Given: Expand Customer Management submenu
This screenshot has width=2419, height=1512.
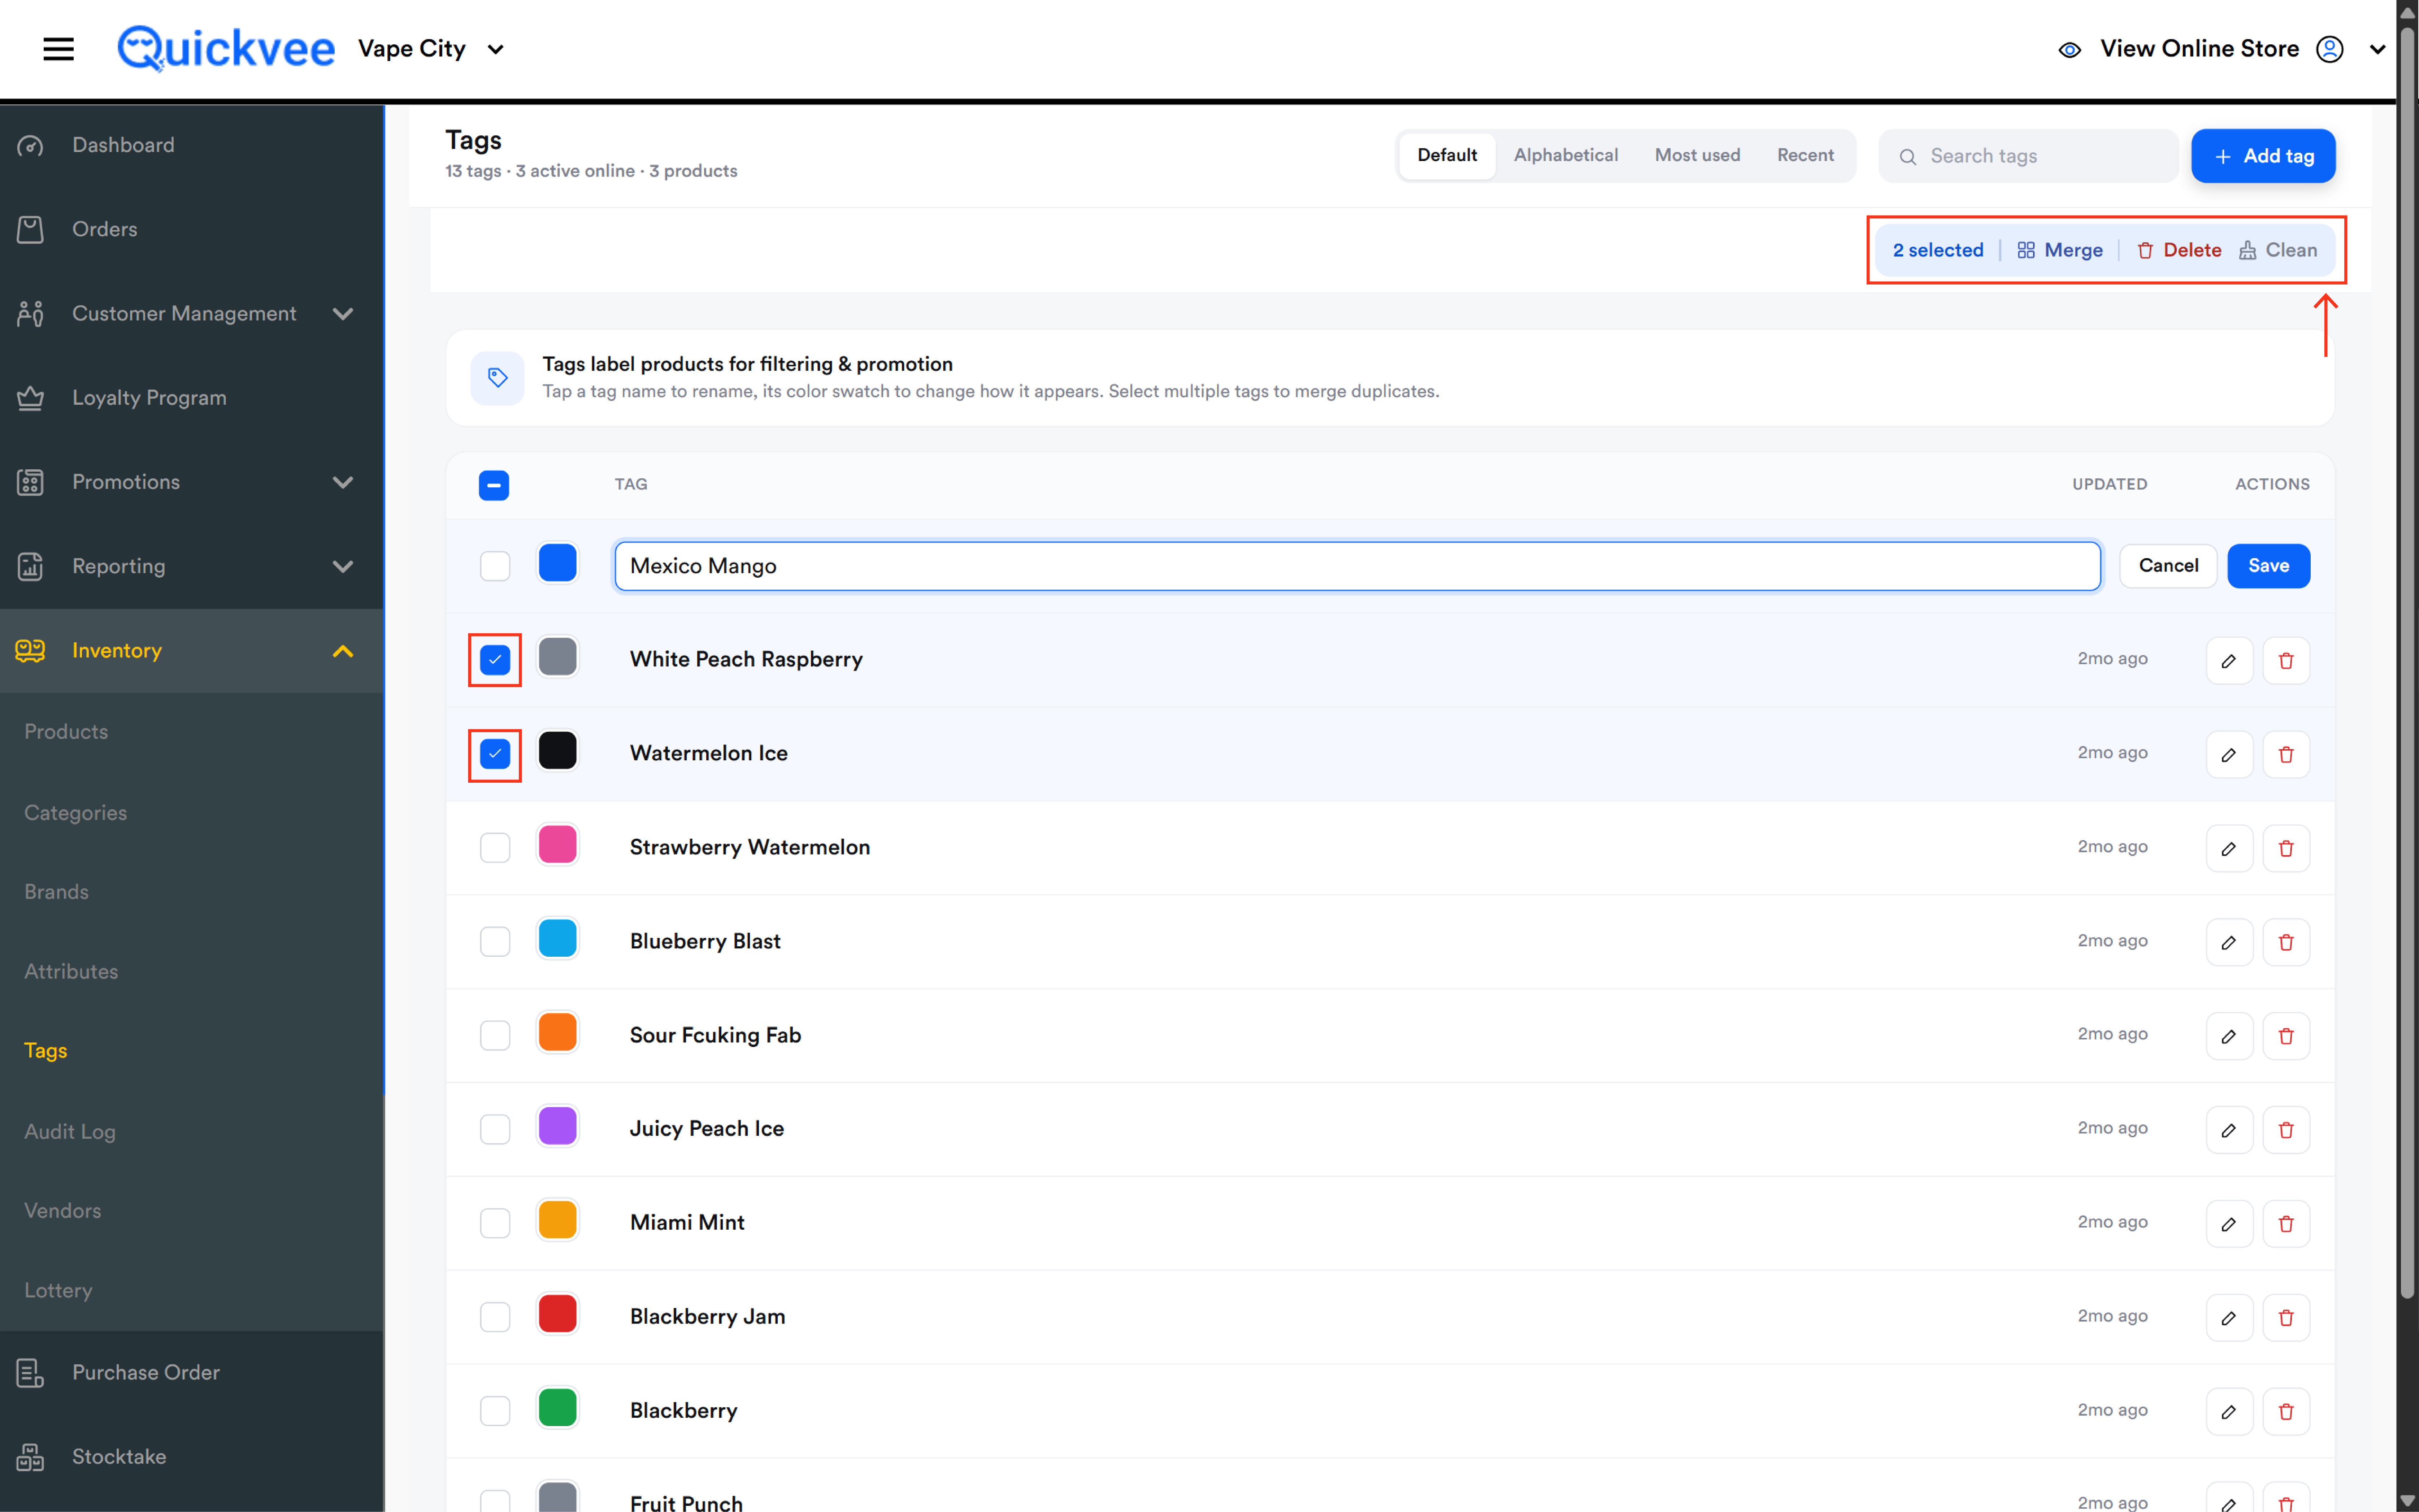Looking at the screenshot, I should coord(343,314).
